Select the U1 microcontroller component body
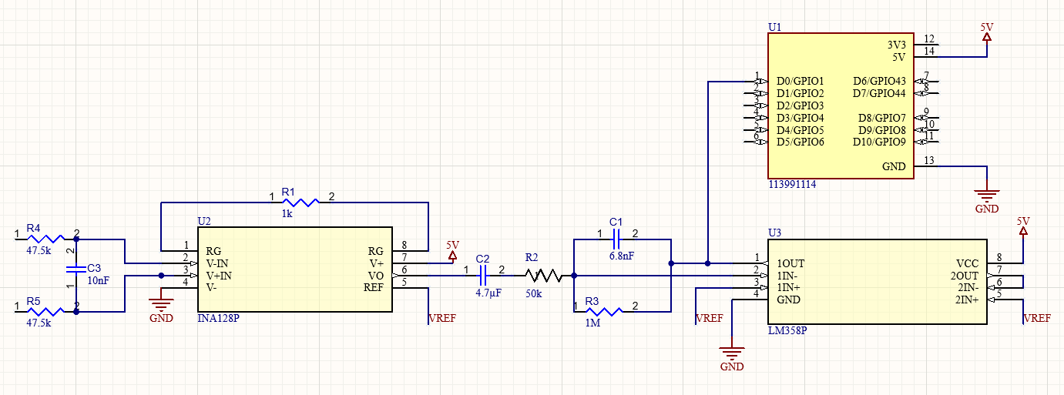The image size is (1064, 395). 841,105
